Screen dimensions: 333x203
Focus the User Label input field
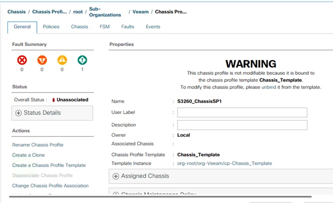[242, 112]
